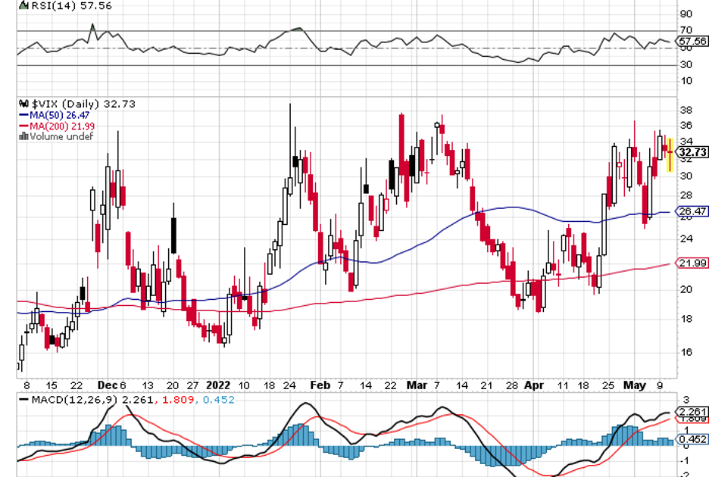Click the Dec label on date axis
Viewport: 709px width, 477px height.
pyautogui.click(x=106, y=385)
